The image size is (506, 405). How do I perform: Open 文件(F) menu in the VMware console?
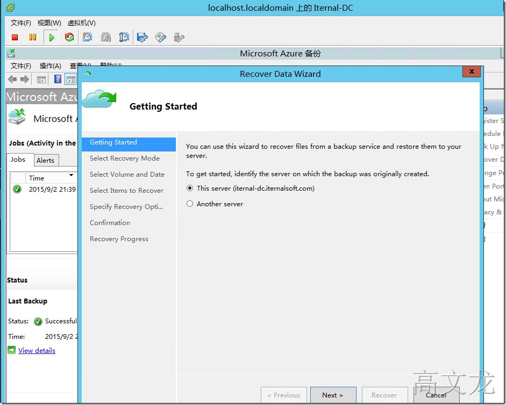[20, 23]
